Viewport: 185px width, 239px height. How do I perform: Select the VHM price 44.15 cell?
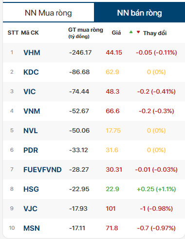click(114, 53)
